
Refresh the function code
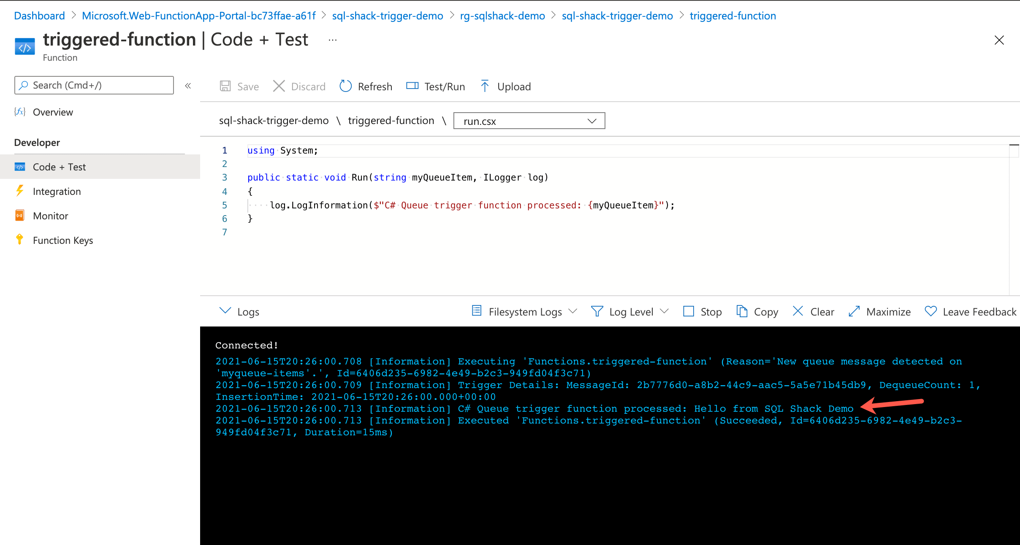pyautogui.click(x=366, y=86)
